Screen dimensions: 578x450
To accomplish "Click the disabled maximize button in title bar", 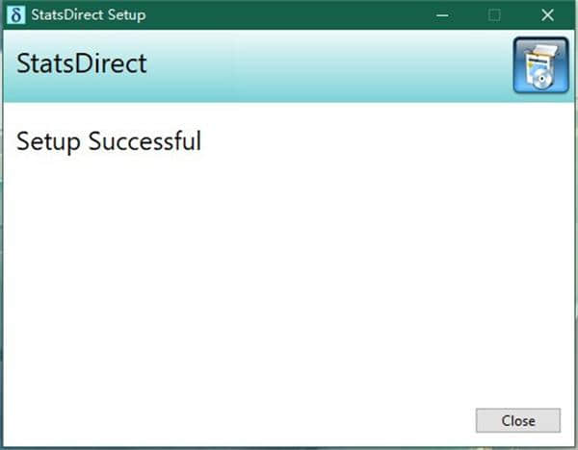I will click(x=494, y=15).
